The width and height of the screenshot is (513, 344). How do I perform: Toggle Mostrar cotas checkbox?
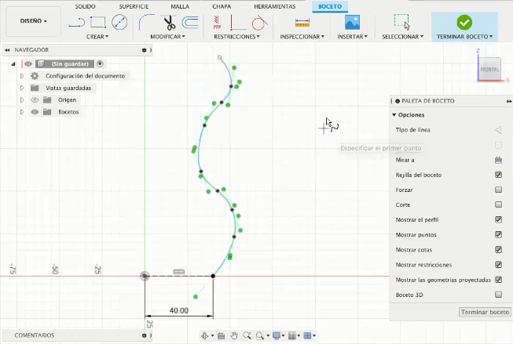[x=498, y=250]
